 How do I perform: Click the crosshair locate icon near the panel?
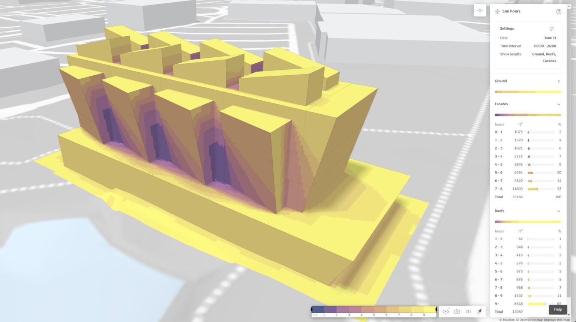click(480, 10)
